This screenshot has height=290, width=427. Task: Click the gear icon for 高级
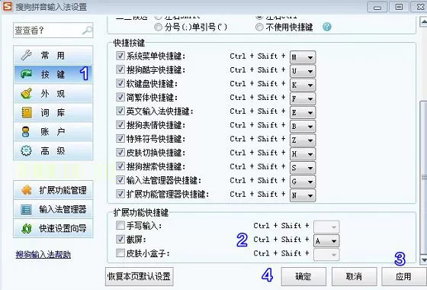pyautogui.click(x=26, y=151)
